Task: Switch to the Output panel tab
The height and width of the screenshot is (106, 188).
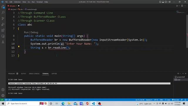Action: [x=23, y=74]
